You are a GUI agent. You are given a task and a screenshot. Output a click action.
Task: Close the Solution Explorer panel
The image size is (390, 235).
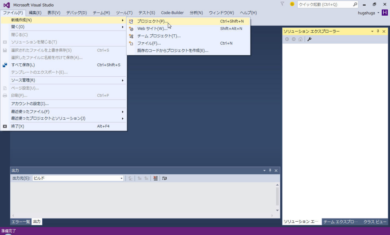coord(384,31)
